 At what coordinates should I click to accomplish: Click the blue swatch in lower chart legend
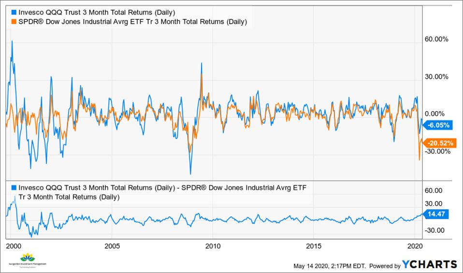14,187
